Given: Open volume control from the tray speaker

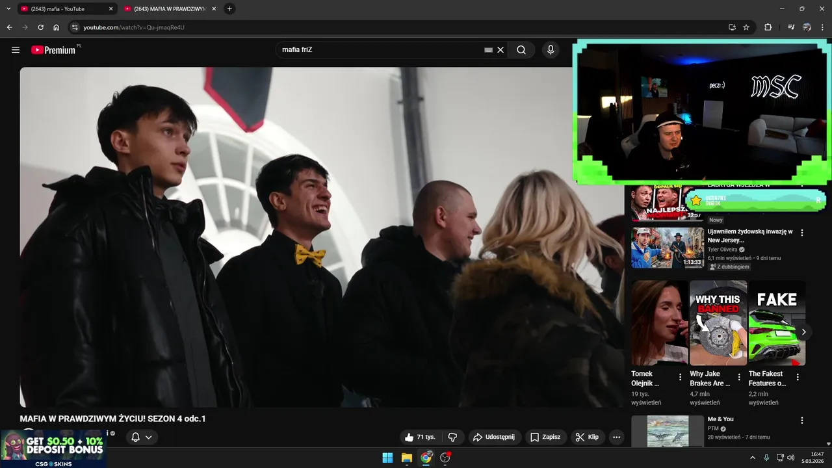Looking at the screenshot, I should [x=790, y=458].
